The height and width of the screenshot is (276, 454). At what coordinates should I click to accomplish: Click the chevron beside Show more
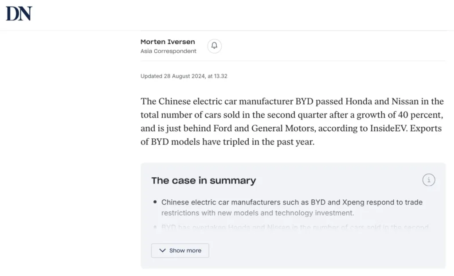tap(162, 250)
